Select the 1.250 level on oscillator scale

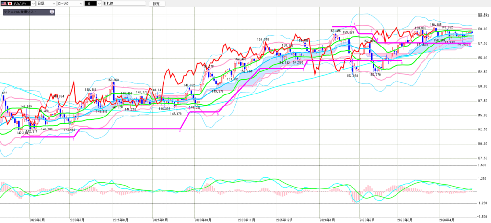[x=482, y=178]
